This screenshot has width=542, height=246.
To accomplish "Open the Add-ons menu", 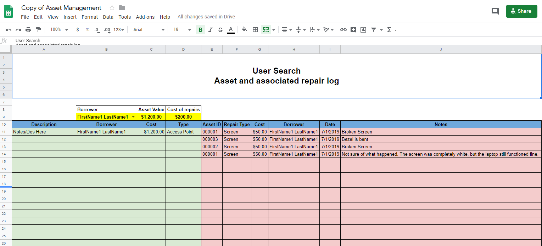I will coord(145,17).
